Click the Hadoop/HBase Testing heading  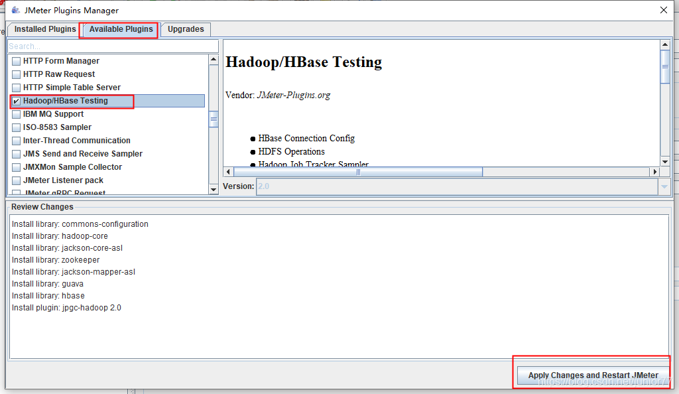tap(304, 62)
